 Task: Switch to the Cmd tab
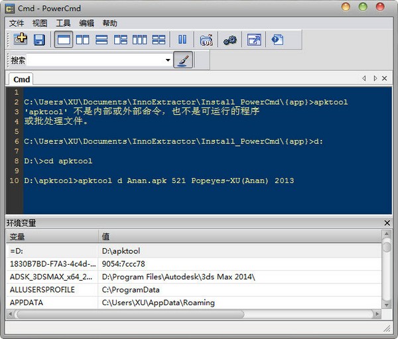pyautogui.click(x=22, y=79)
